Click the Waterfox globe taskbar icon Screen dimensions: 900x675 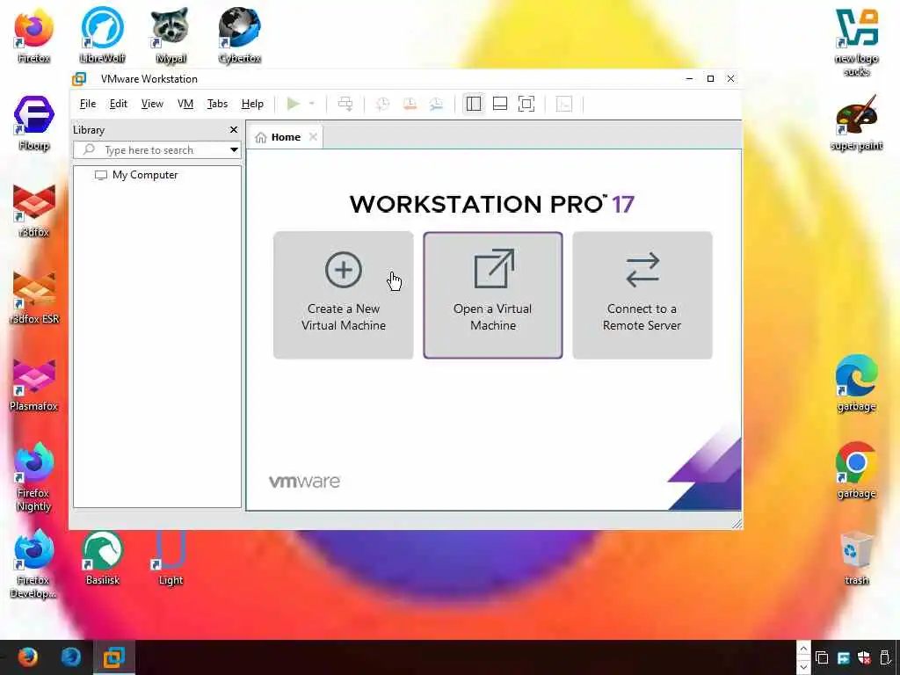[x=70, y=657]
